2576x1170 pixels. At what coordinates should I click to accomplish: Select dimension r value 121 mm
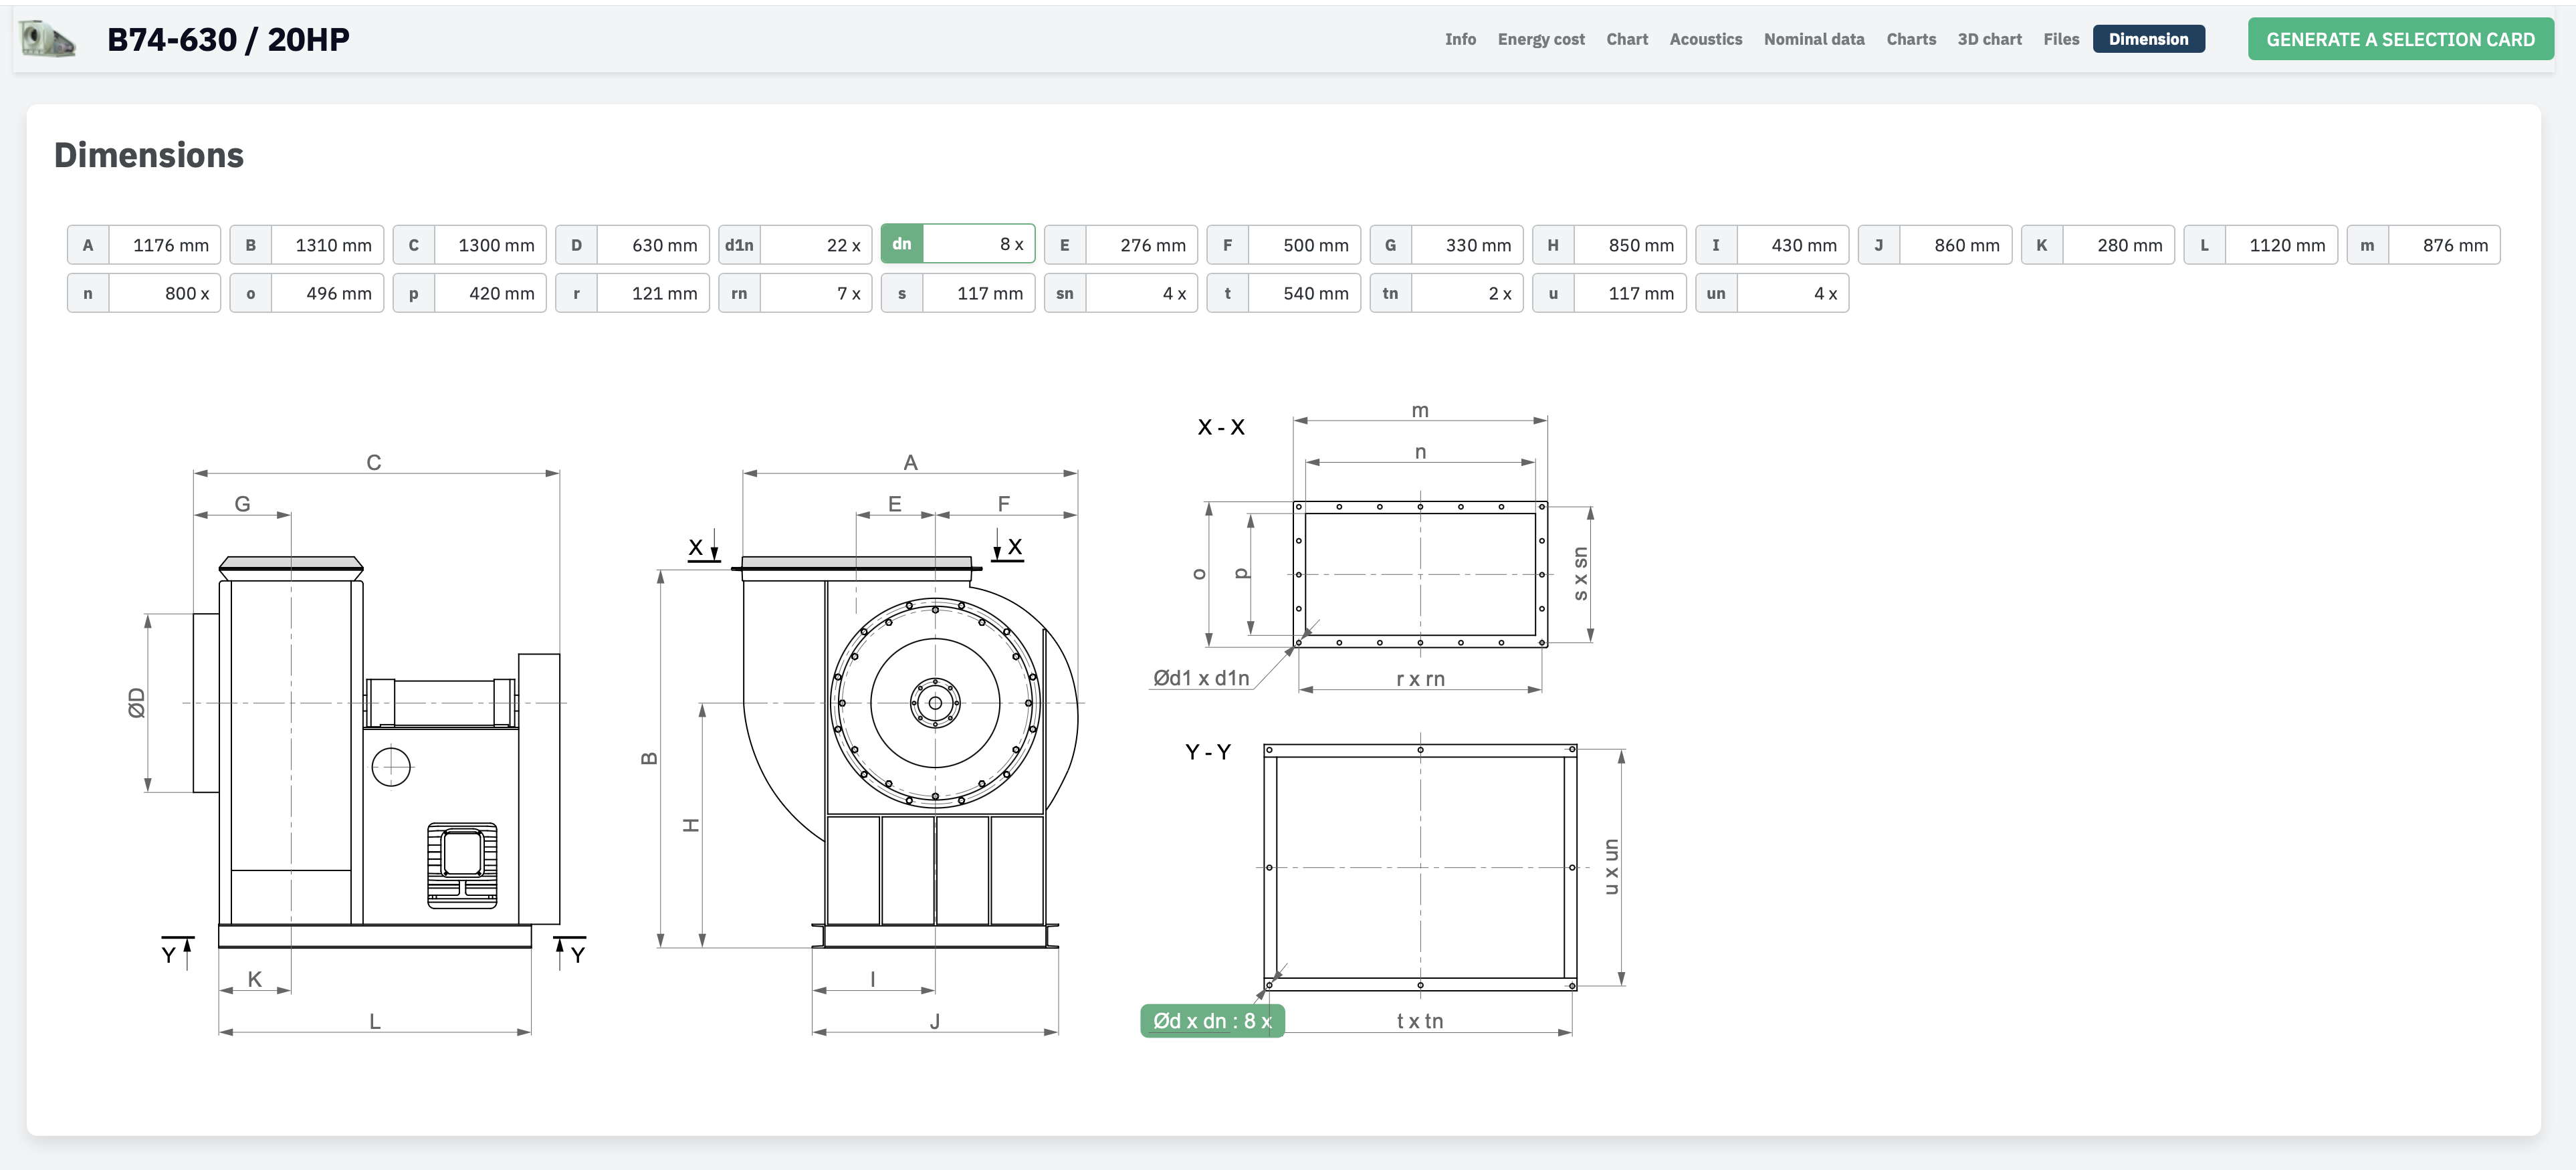coord(633,293)
